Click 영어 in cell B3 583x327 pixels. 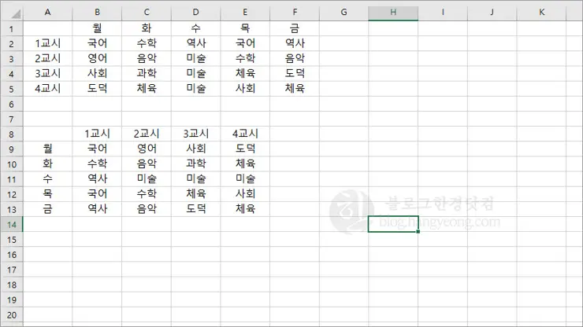[97, 58]
